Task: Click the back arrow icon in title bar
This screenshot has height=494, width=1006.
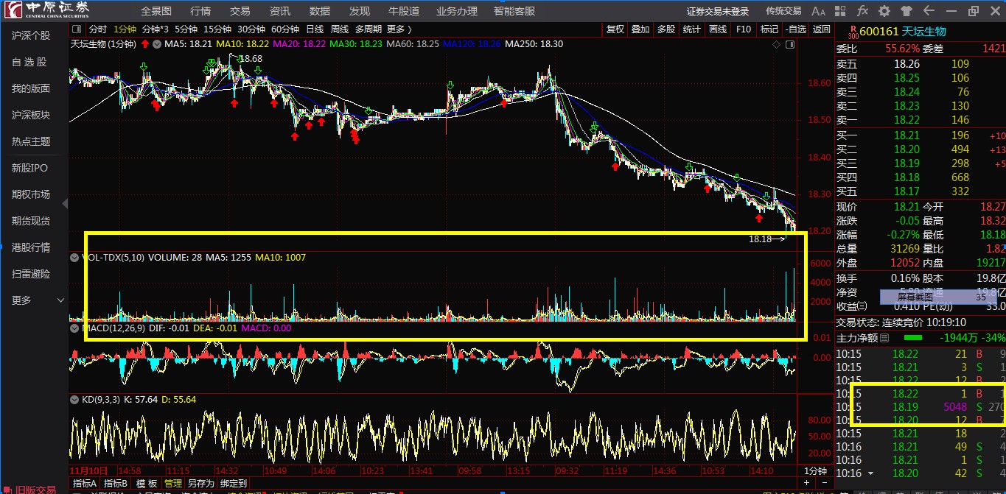Action: click(x=929, y=11)
